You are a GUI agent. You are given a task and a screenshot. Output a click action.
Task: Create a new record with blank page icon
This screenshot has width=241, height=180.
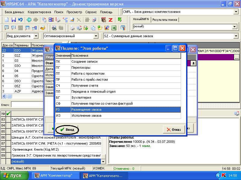[7, 20]
